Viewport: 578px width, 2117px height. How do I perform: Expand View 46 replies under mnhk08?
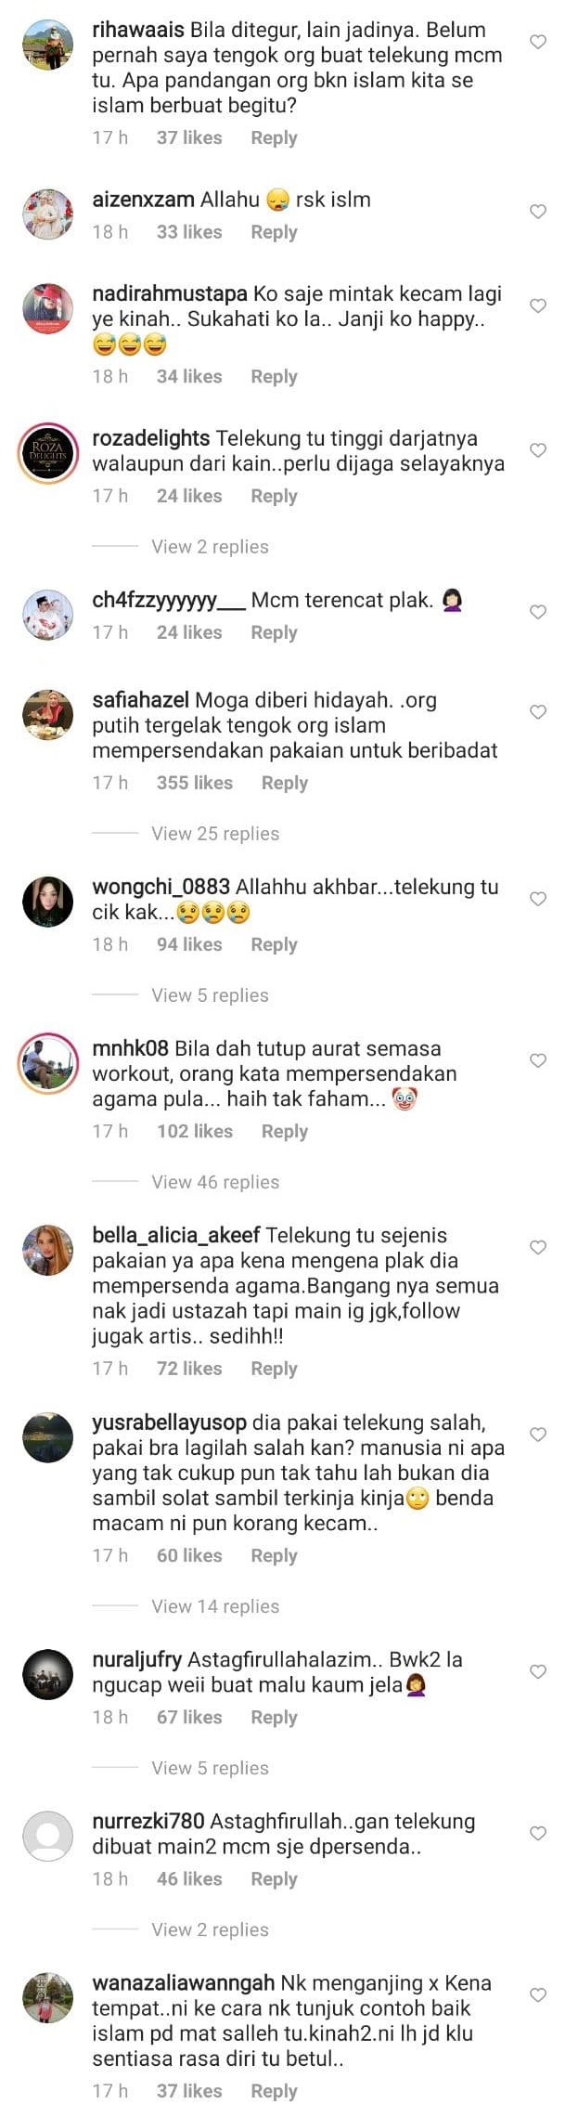pyautogui.click(x=215, y=1182)
